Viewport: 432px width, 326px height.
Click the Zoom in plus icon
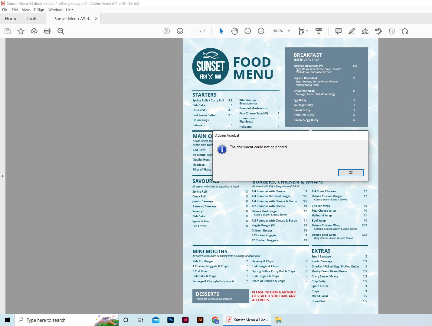[x=261, y=31]
